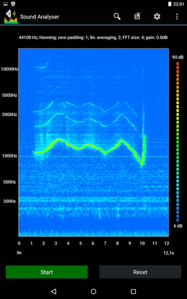Open settings via the gear icon

point(157,16)
